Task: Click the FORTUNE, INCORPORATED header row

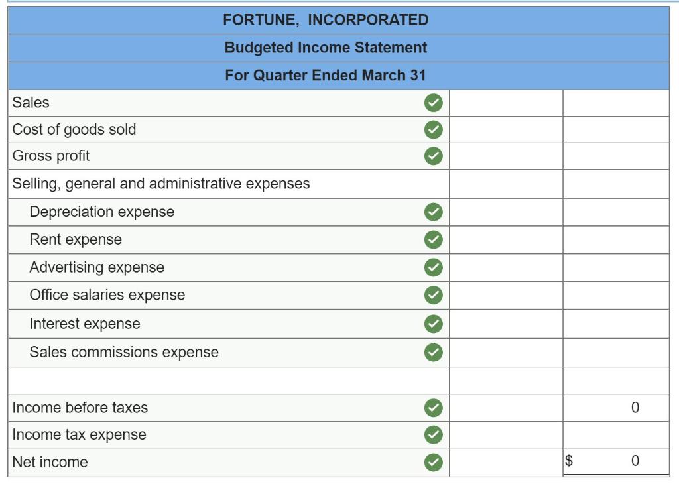Action: pos(328,20)
